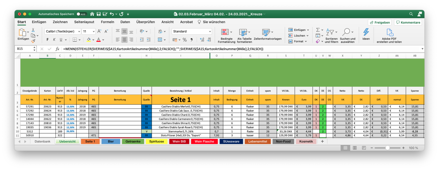Click the B15 name box field
This screenshot has height=170, width=439.
[x=24, y=49]
